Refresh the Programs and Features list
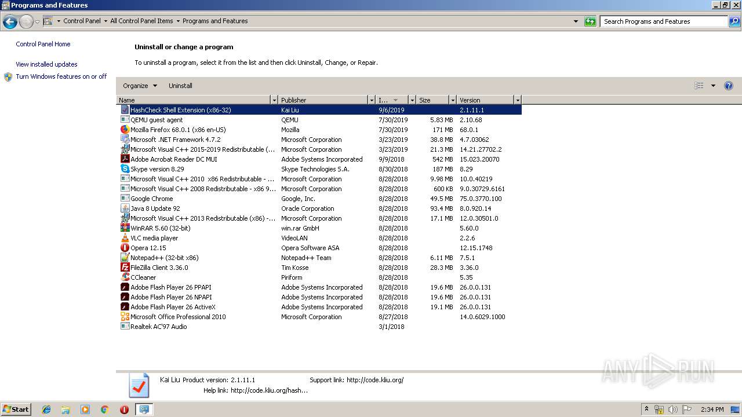Image resolution: width=742 pixels, height=417 pixels. pyautogui.click(x=590, y=21)
